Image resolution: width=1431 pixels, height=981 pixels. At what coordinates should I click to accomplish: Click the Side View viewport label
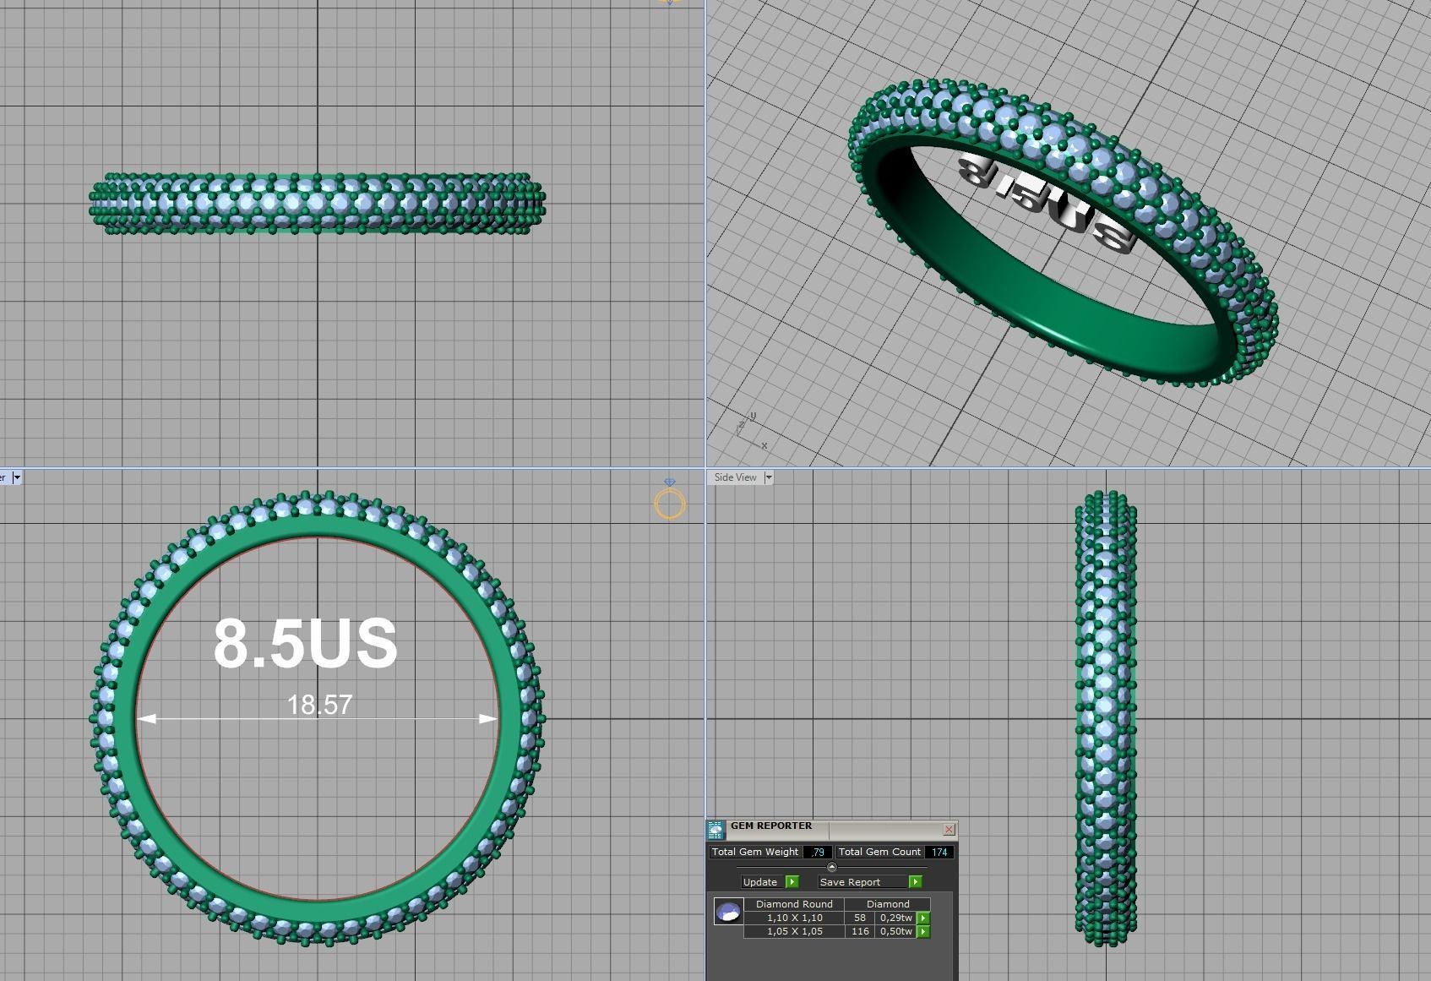[736, 477]
